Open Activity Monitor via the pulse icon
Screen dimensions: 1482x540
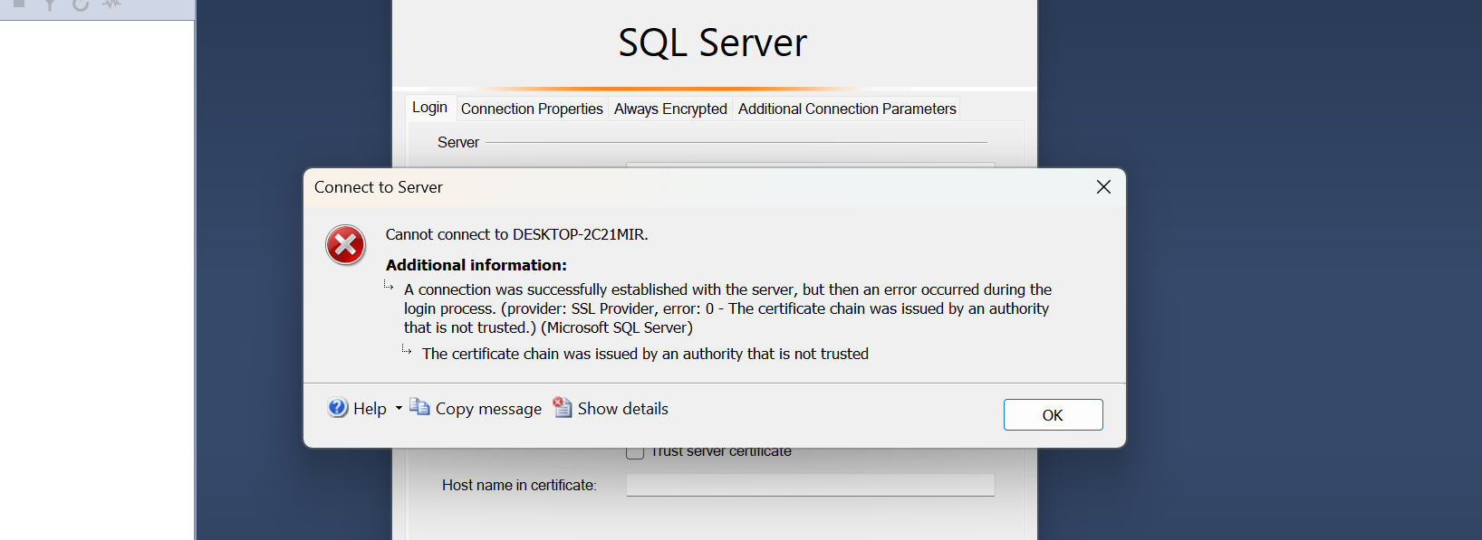click(111, 5)
